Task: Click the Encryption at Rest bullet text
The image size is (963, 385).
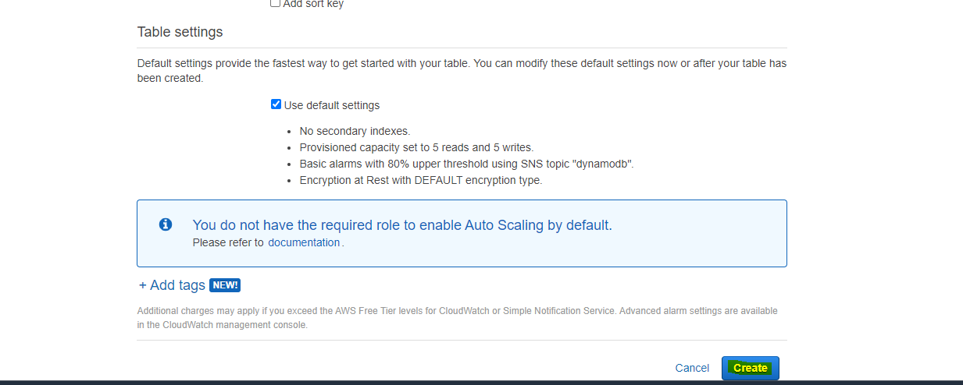Action: click(x=420, y=180)
